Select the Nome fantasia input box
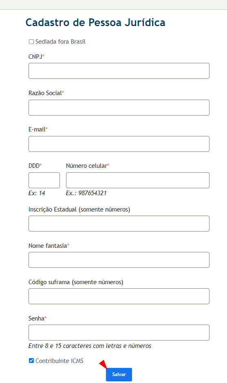Screen dimensions: 227x383 coord(119,260)
